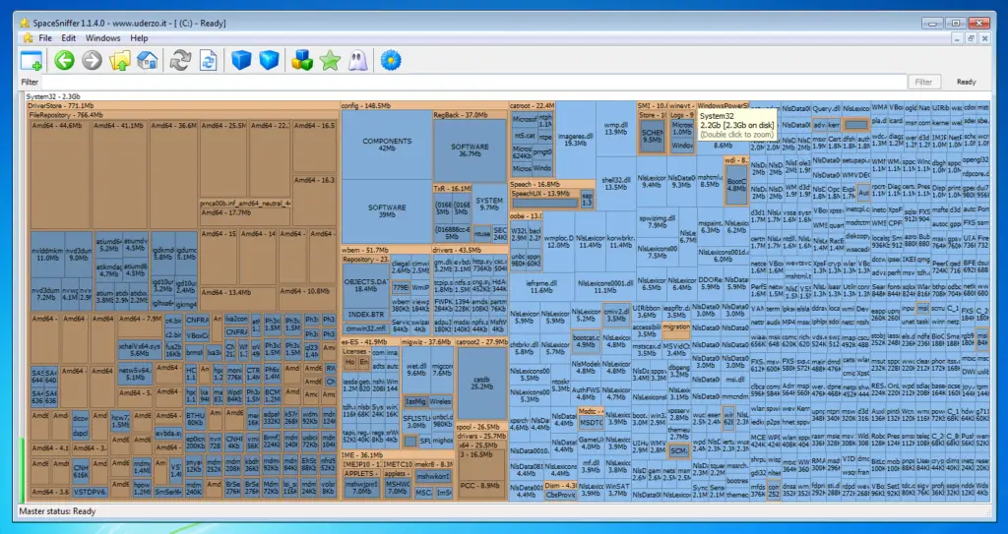Click the grey arrows rescan icon
Image resolution: width=1008 pixels, height=534 pixels.
[181, 61]
